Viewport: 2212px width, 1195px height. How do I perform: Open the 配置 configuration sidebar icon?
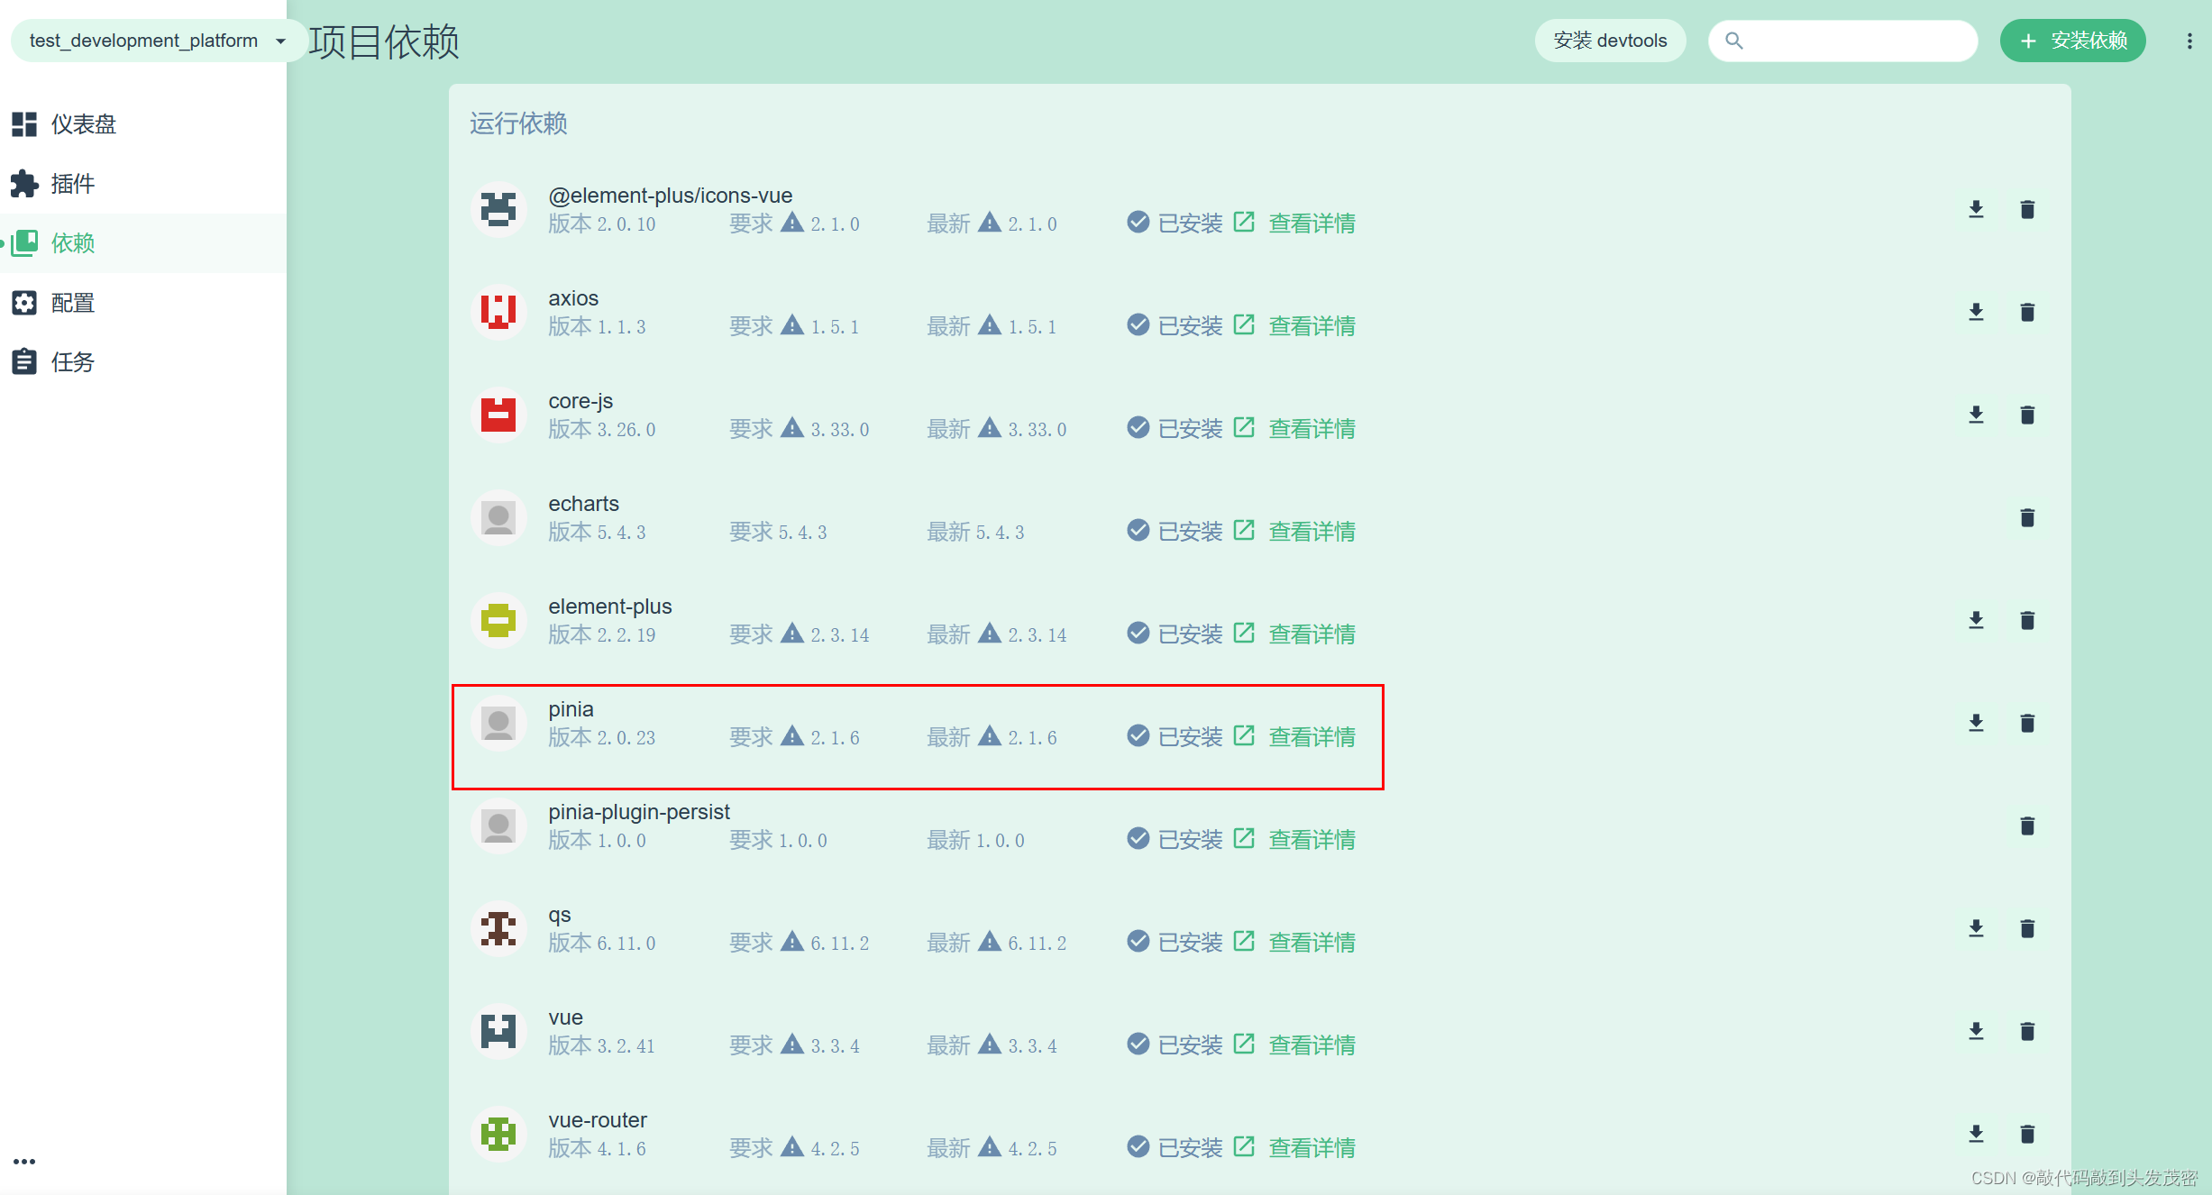[x=24, y=303]
